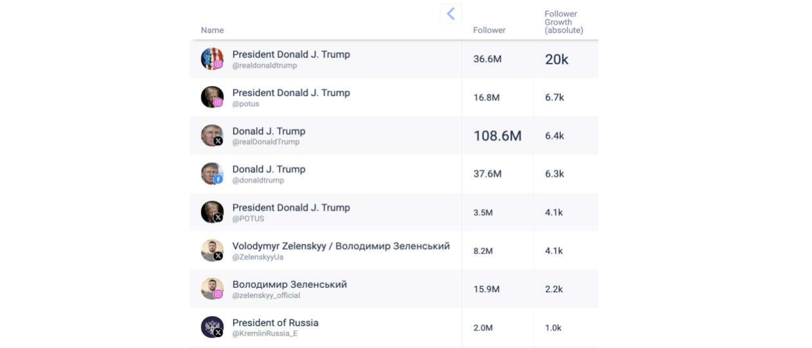This screenshot has width=812, height=348.
Task: Click the @ZelenskyyUa X profile avatar
Action: click(212, 250)
